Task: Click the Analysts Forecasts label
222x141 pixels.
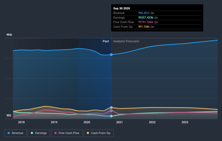Action: (126, 41)
